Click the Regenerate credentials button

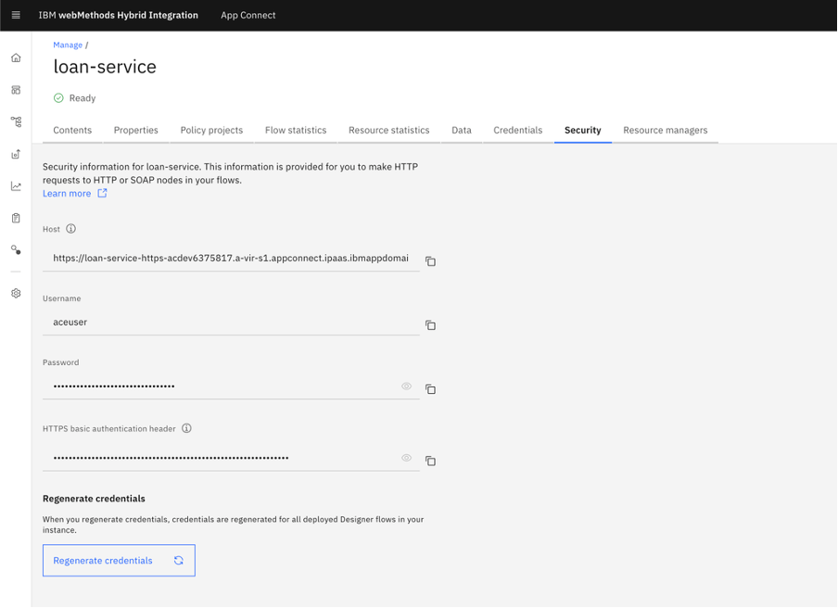(119, 560)
